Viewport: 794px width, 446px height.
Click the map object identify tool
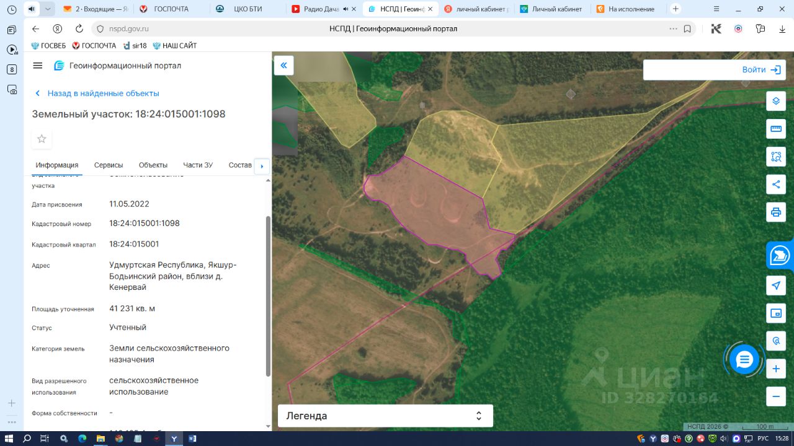coord(776,341)
